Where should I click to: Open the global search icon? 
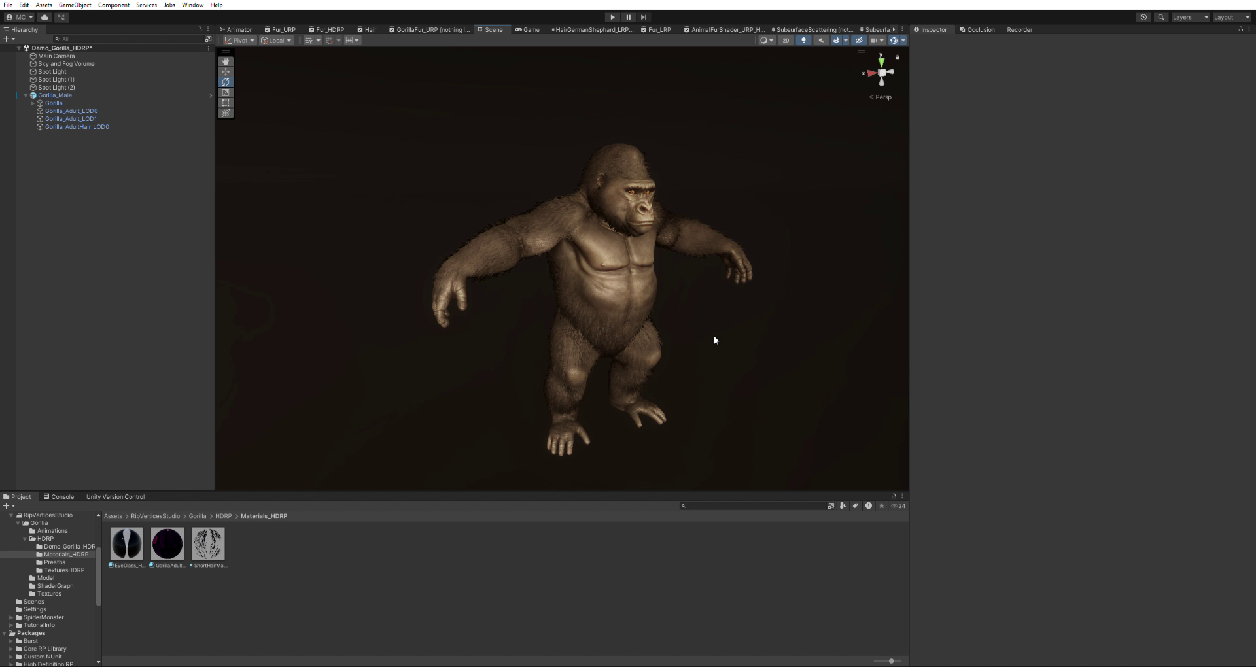pyautogui.click(x=1161, y=18)
